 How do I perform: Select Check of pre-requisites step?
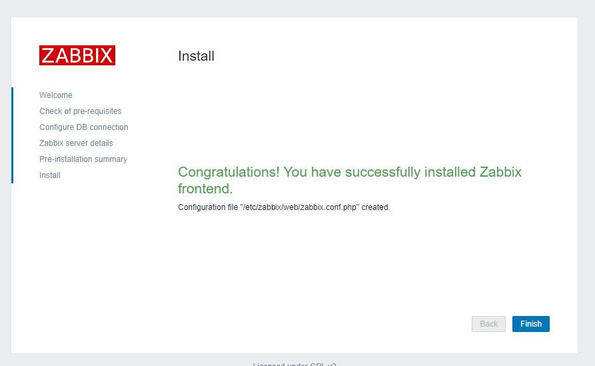pos(81,111)
